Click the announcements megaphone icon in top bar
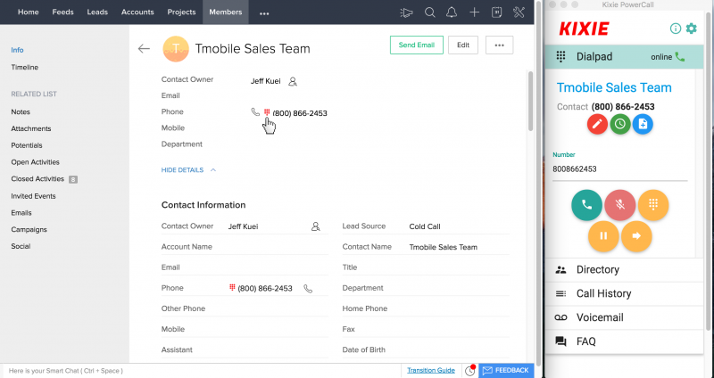The width and height of the screenshot is (714, 378). click(x=406, y=12)
